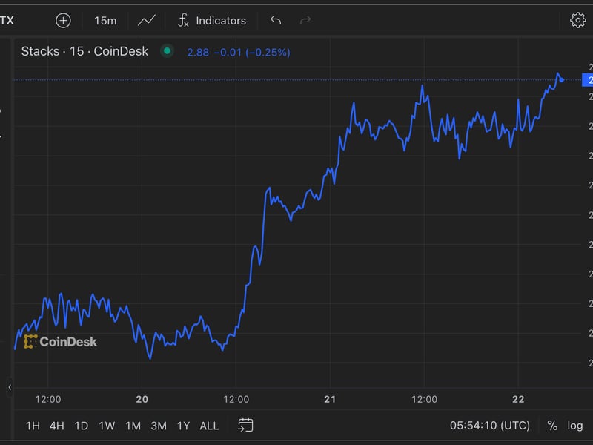Click the redo arrow
This screenshot has width=593, height=445.
305,20
